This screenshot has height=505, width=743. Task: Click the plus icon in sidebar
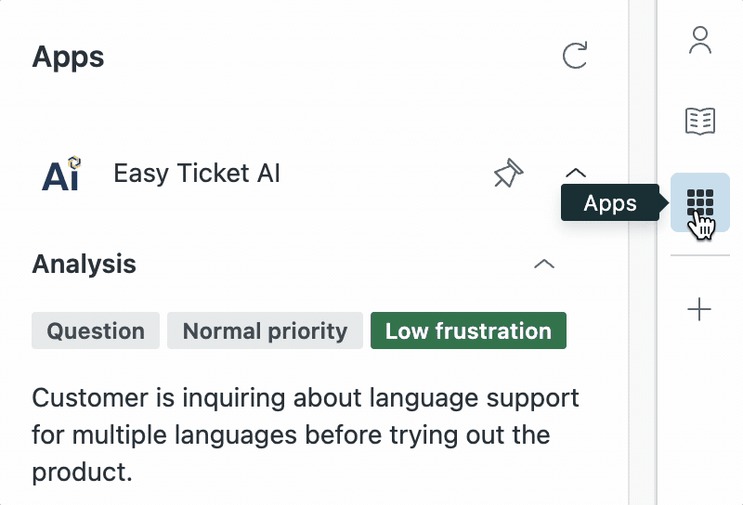click(700, 309)
